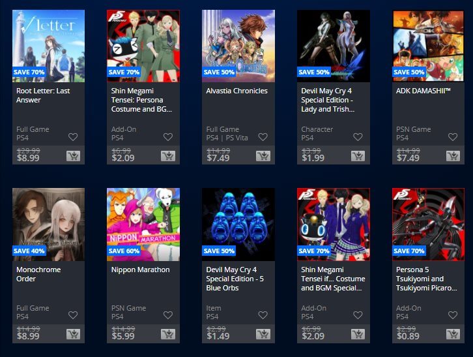Add Monochrome Order to cart
473x357 pixels.
coord(74,334)
